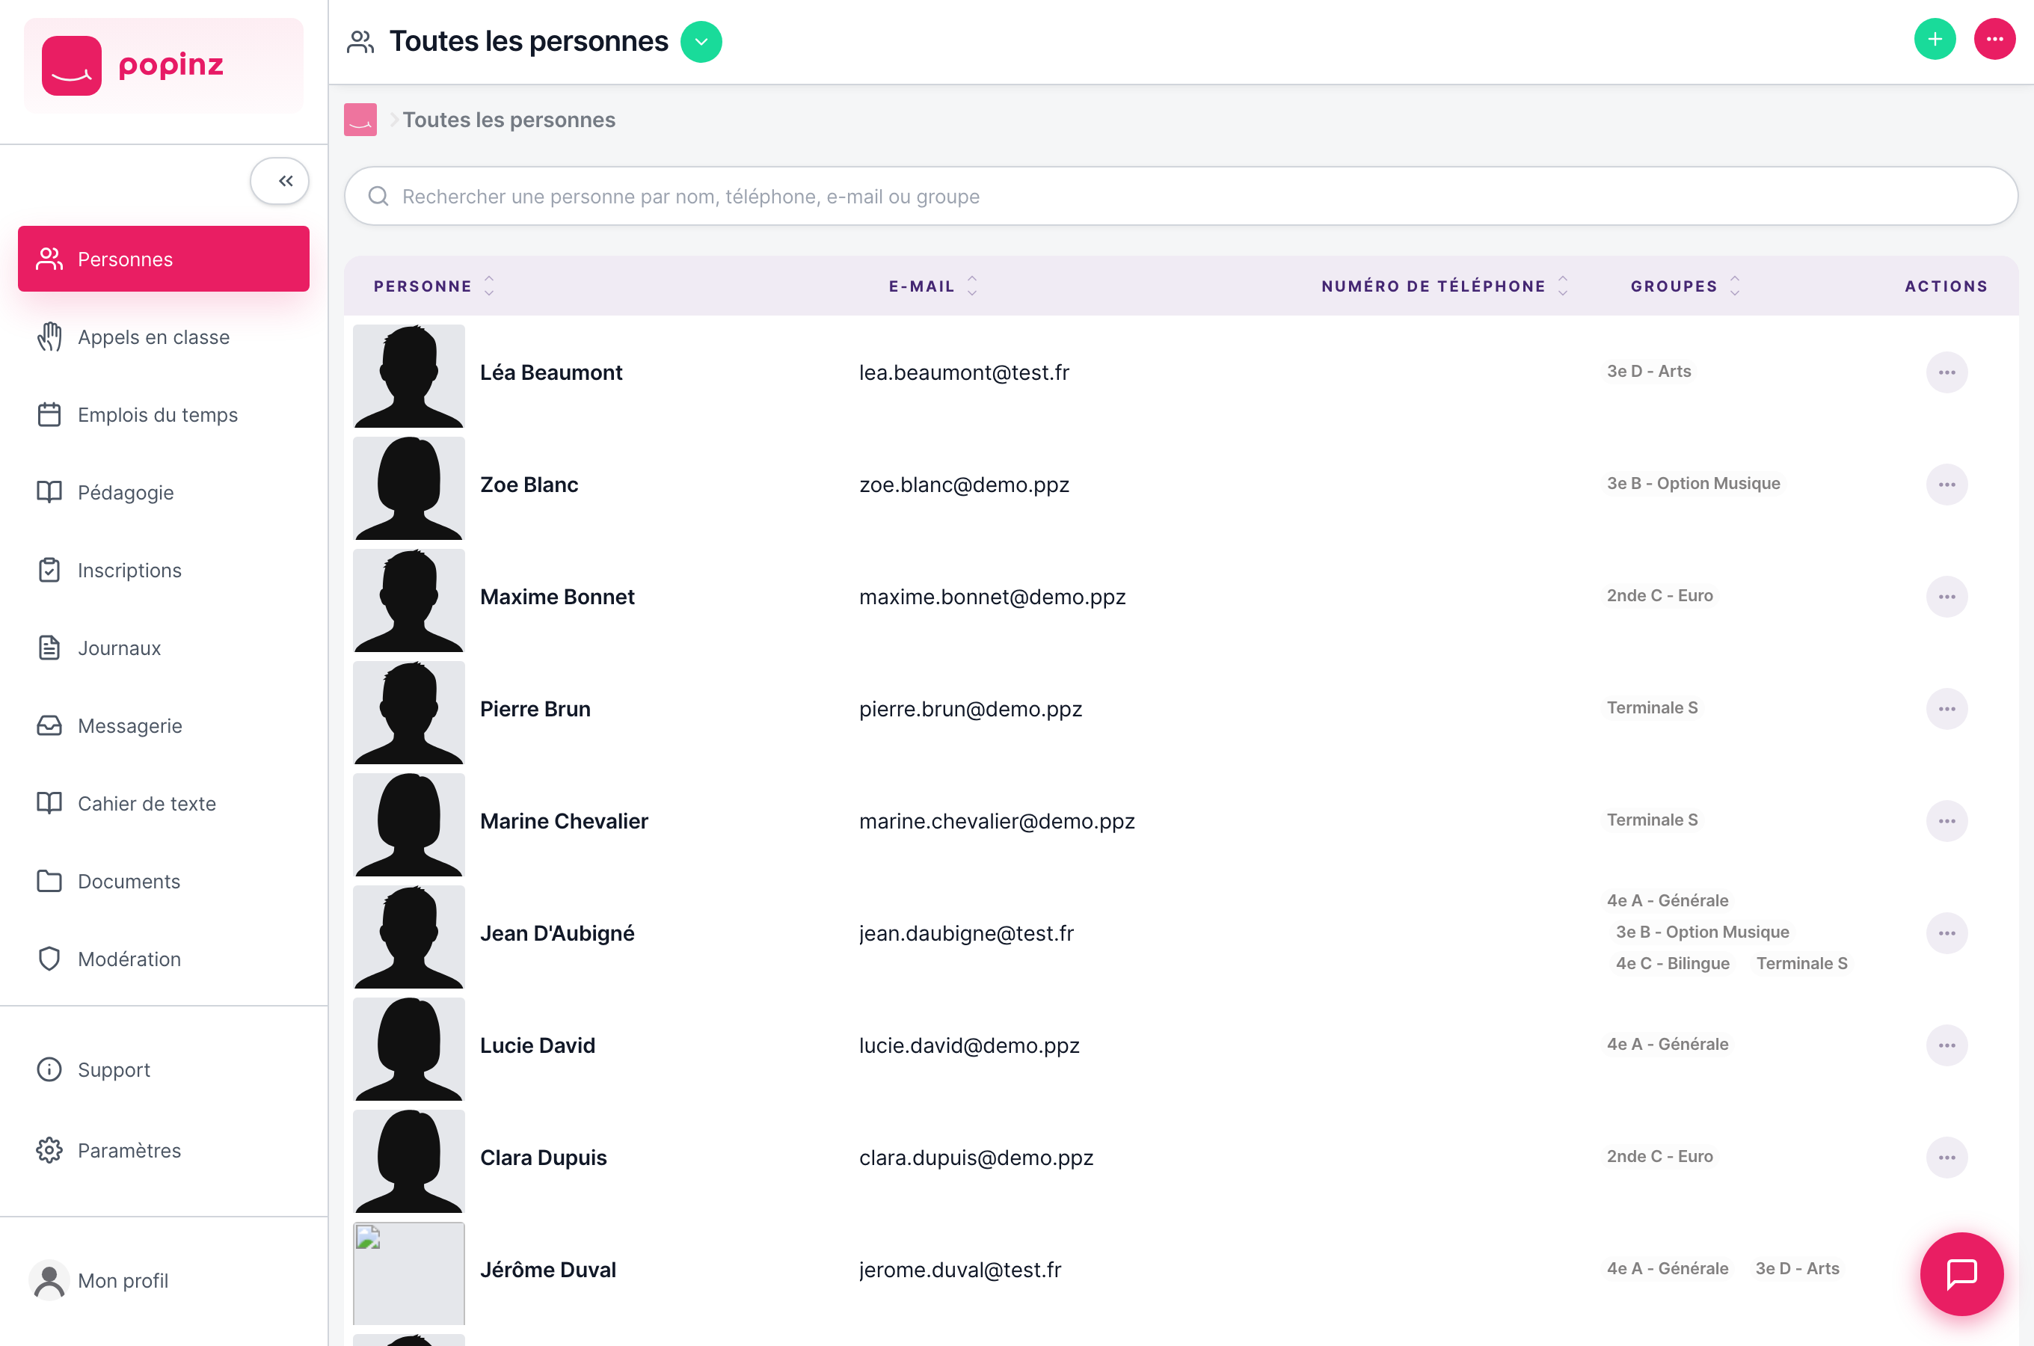Click email maxime.bonnet@demo.ppz
The height and width of the screenshot is (1346, 2034).
point(992,597)
